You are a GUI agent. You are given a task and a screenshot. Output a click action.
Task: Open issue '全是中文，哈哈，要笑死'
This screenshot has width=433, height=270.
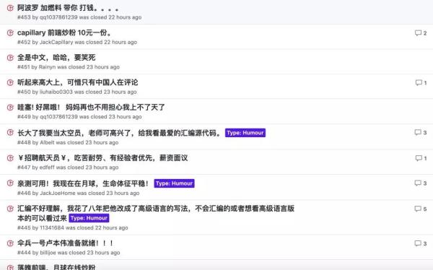(56, 58)
